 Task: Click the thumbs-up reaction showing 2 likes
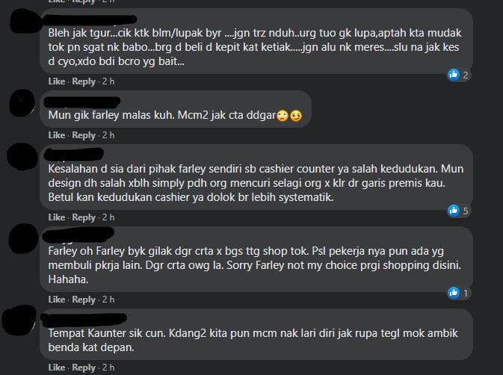(x=459, y=75)
